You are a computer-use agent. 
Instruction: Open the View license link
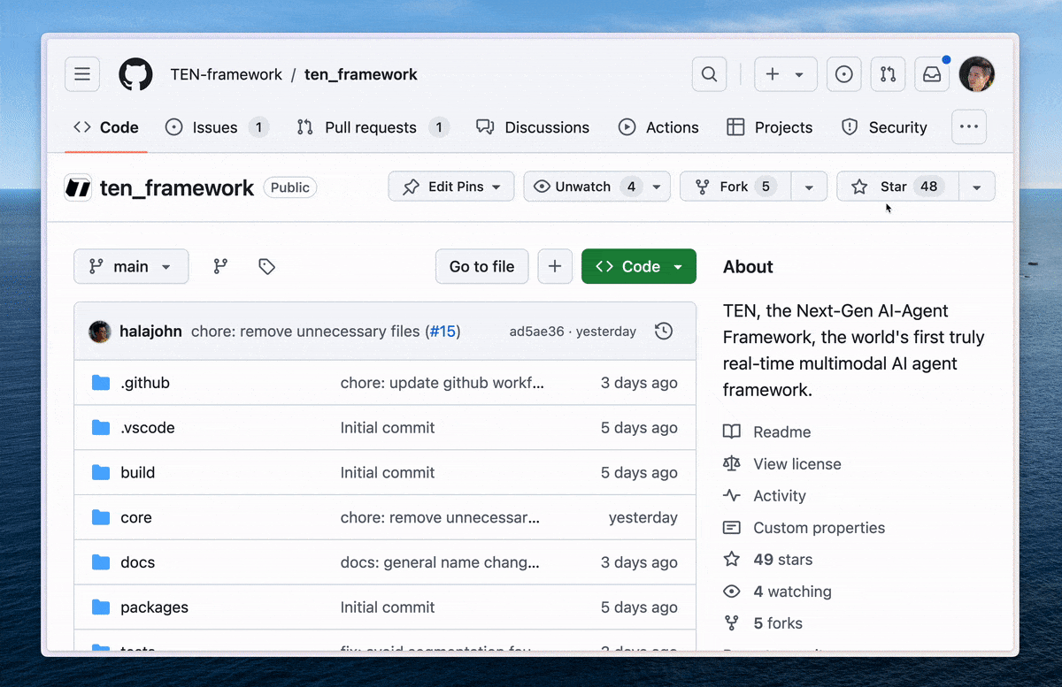[x=796, y=464]
